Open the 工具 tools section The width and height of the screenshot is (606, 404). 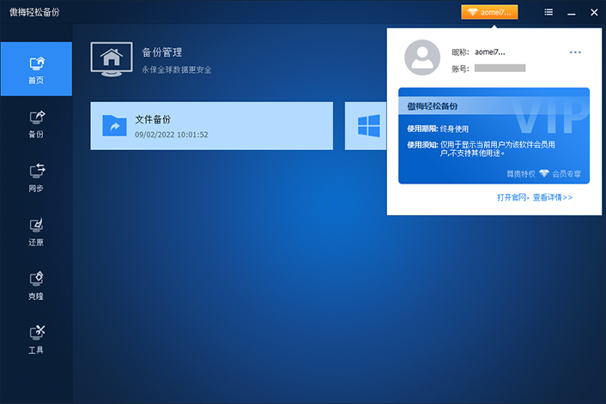pos(36,340)
